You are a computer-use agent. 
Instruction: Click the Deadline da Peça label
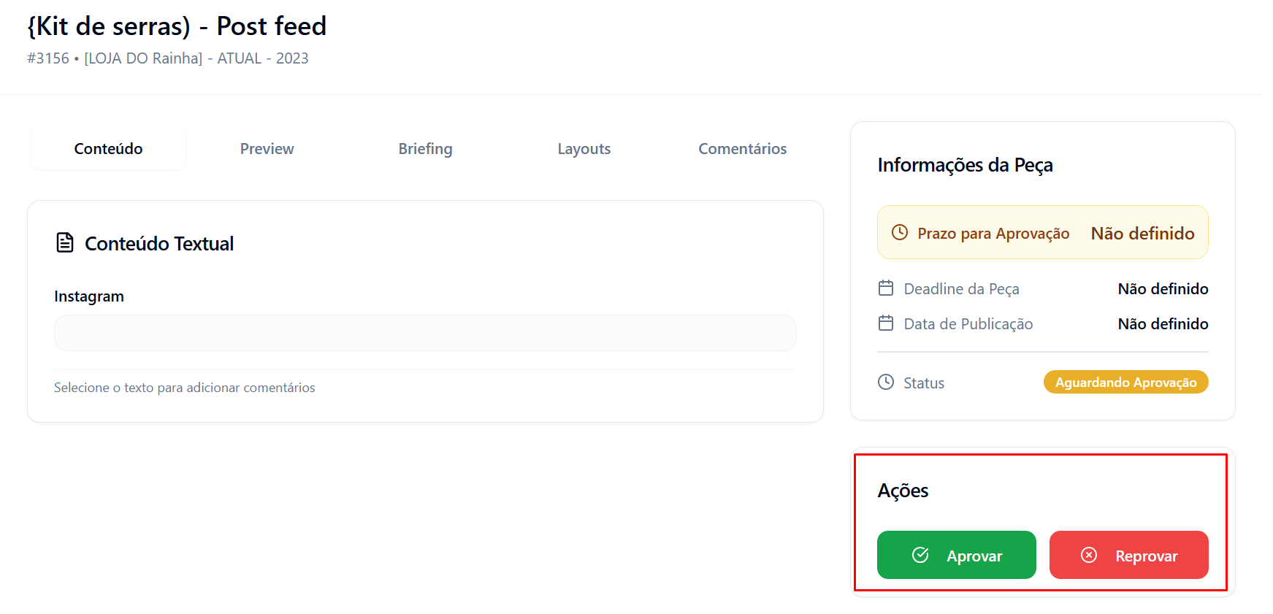(x=961, y=289)
